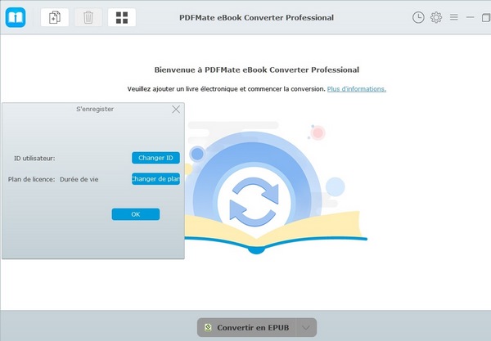Open the hamburger menu icon
This screenshot has width=491, height=341.
(x=453, y=17)
